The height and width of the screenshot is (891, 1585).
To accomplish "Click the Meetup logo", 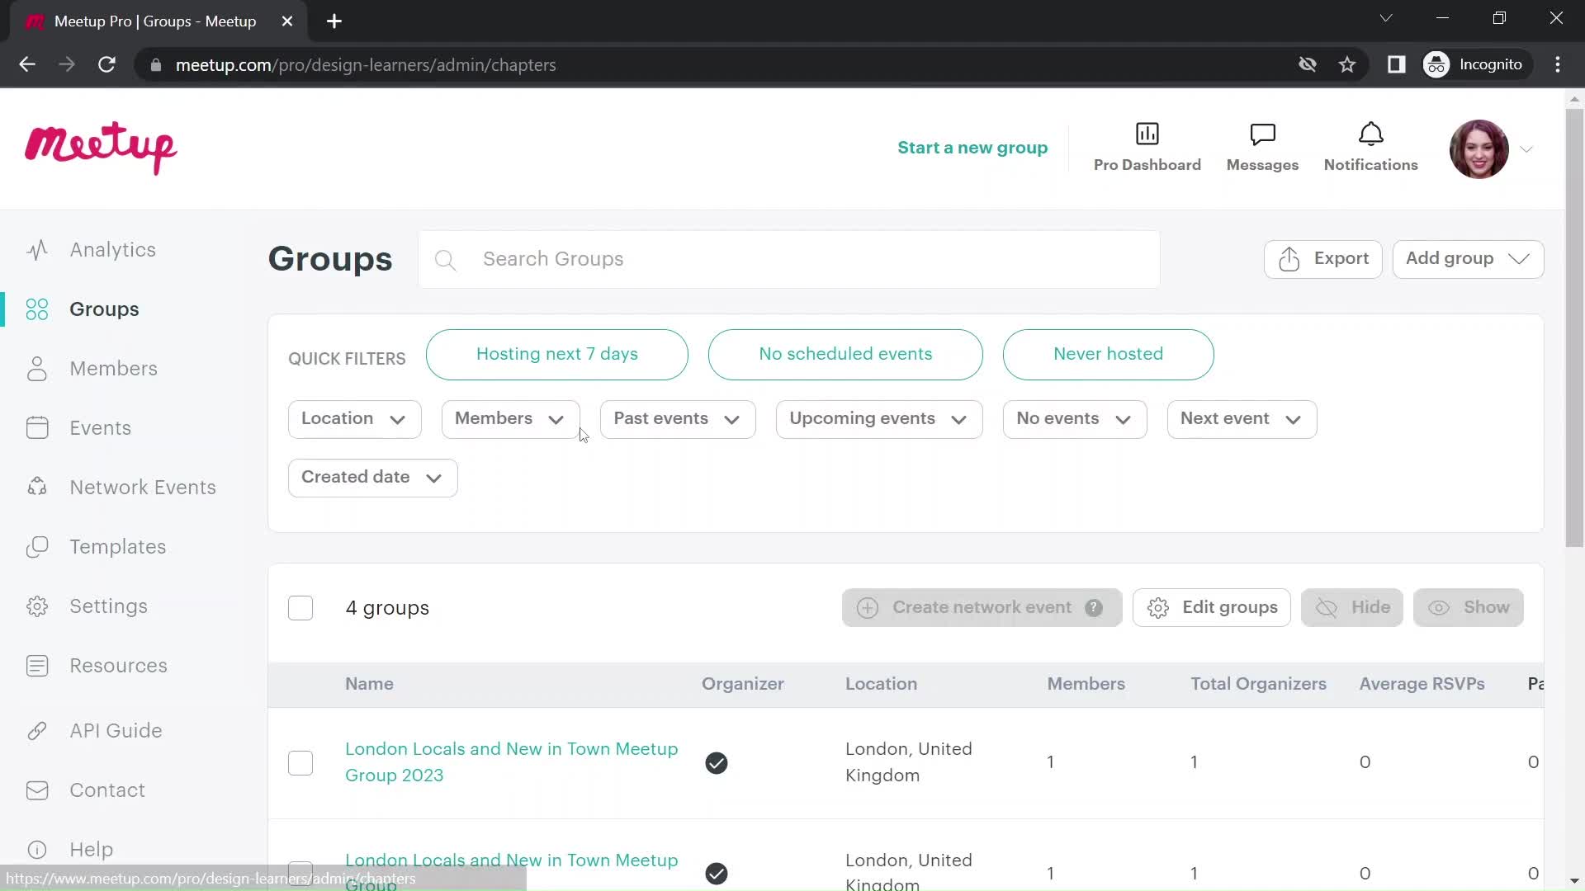I will coord(101,148).
